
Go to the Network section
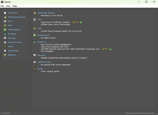12,55
